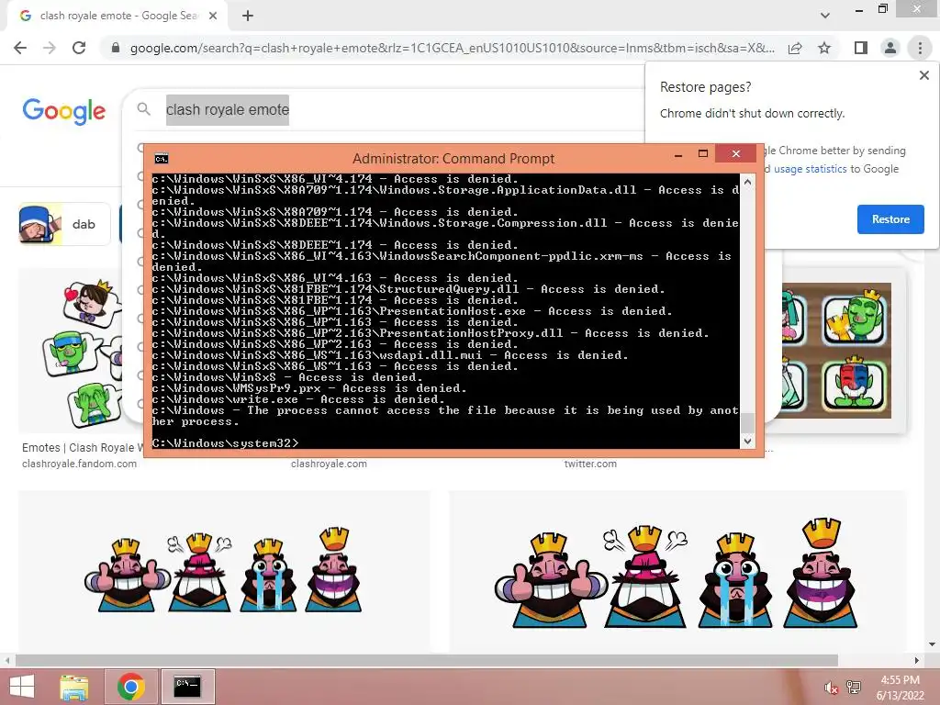
Task: Open the bottom-right king emotes image
Action: (677, 569)
